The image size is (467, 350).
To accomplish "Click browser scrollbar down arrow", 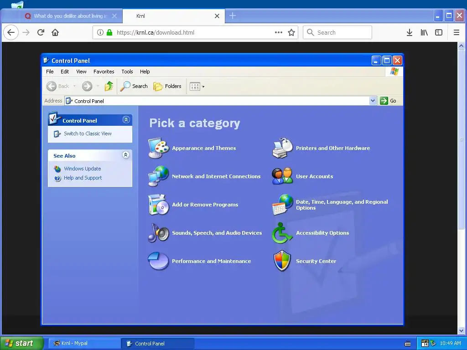I will [461, 331].
